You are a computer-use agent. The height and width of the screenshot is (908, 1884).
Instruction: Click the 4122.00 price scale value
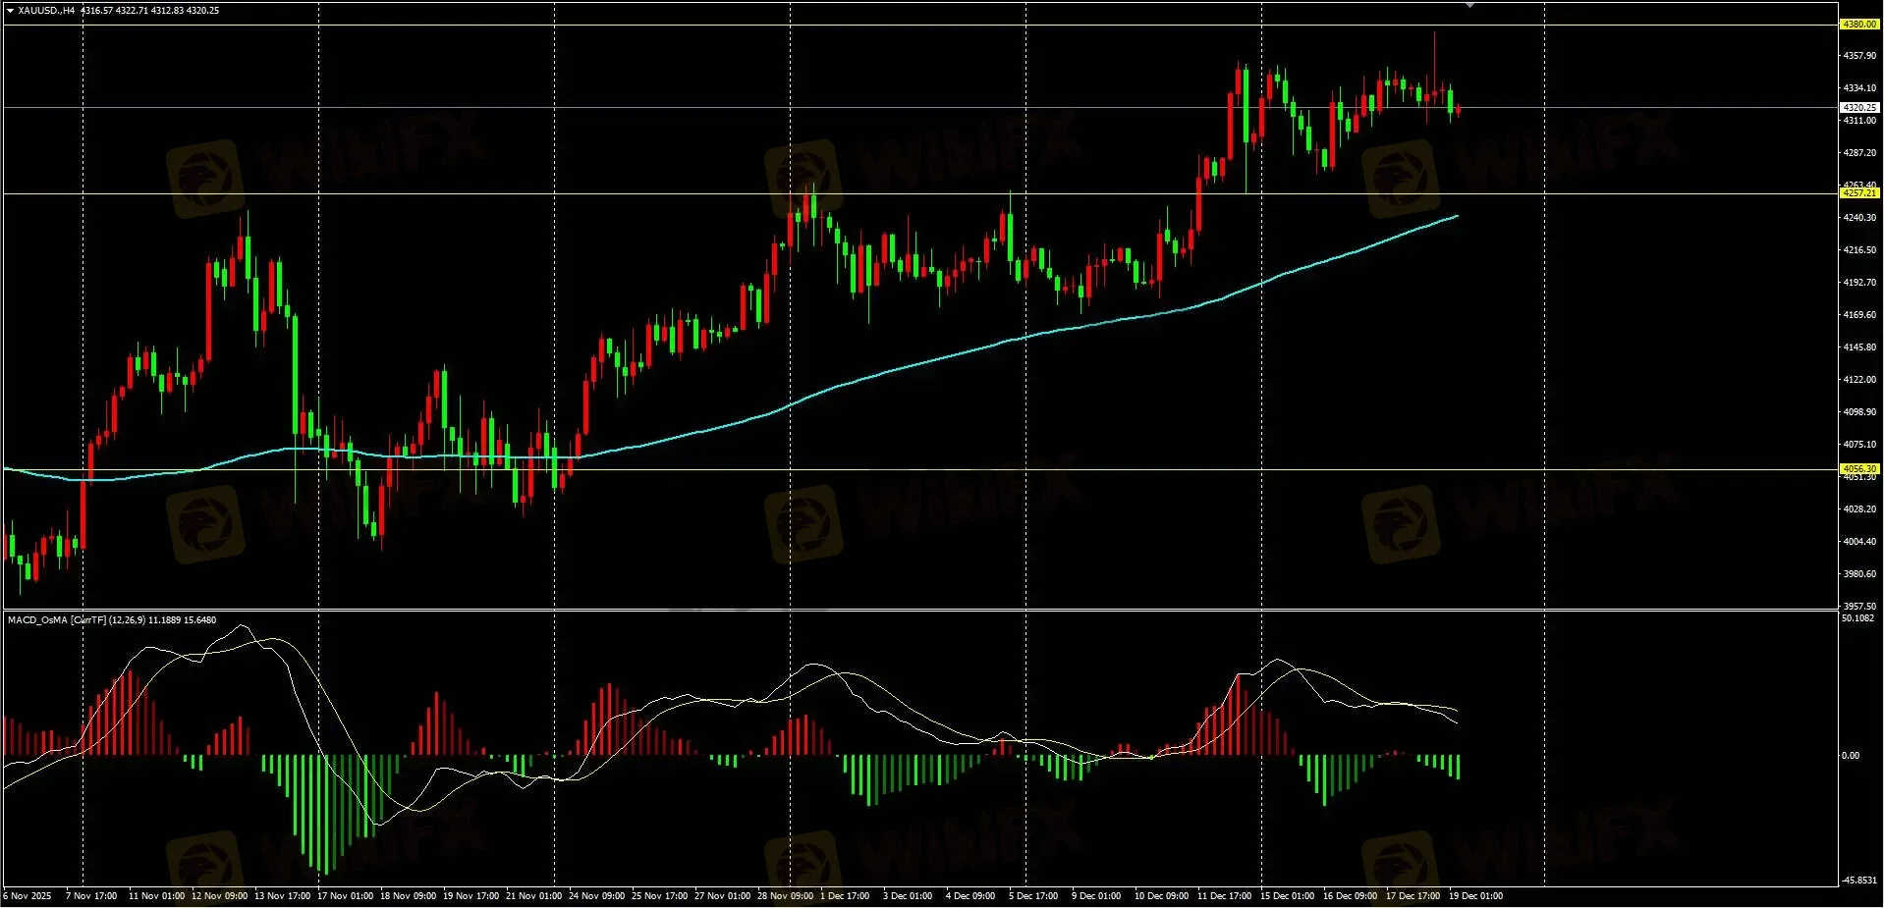pos(1859,380)
